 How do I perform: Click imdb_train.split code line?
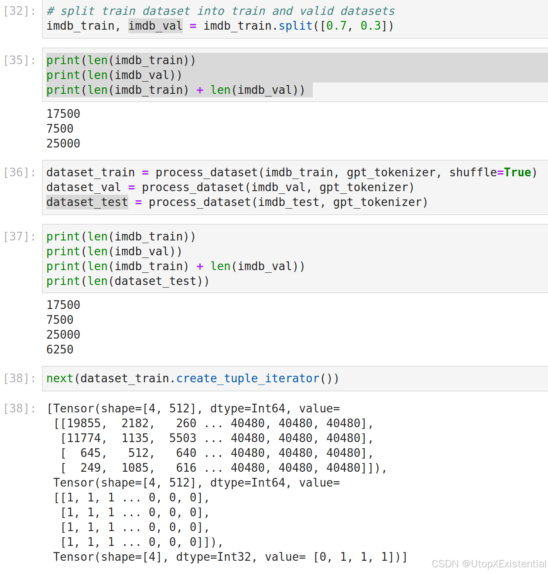[220, 26]
